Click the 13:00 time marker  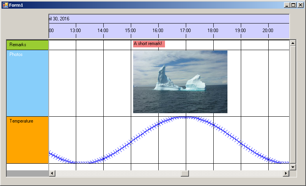(x=75, y=31)
